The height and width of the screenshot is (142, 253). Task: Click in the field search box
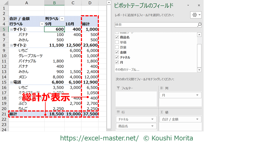155,25
